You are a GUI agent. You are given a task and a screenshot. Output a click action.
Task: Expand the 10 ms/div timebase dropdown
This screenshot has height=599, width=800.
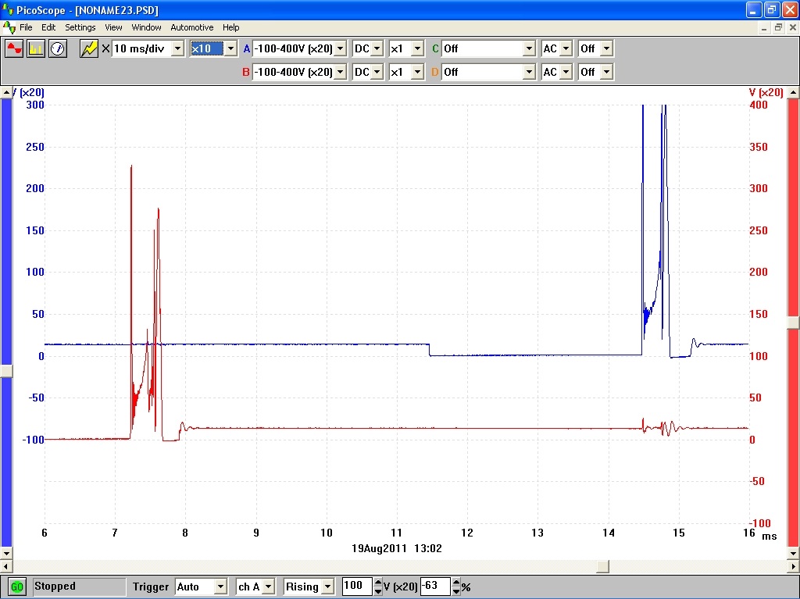point(177,48)
